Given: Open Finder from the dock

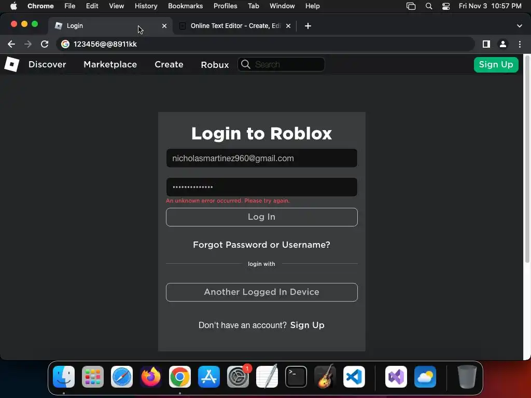Looking at the screenshot, I should 64,377.
